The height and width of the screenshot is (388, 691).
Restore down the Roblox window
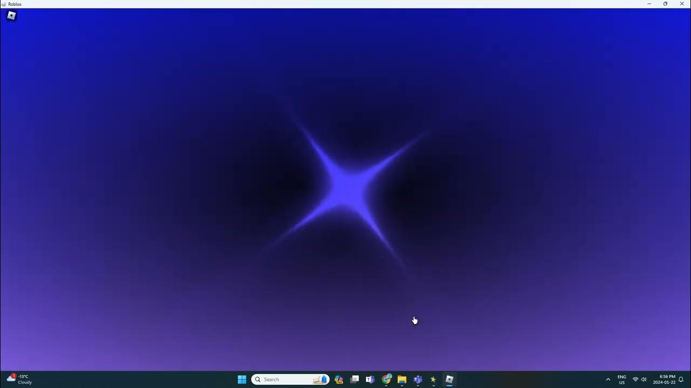click(x=665, y=4)
